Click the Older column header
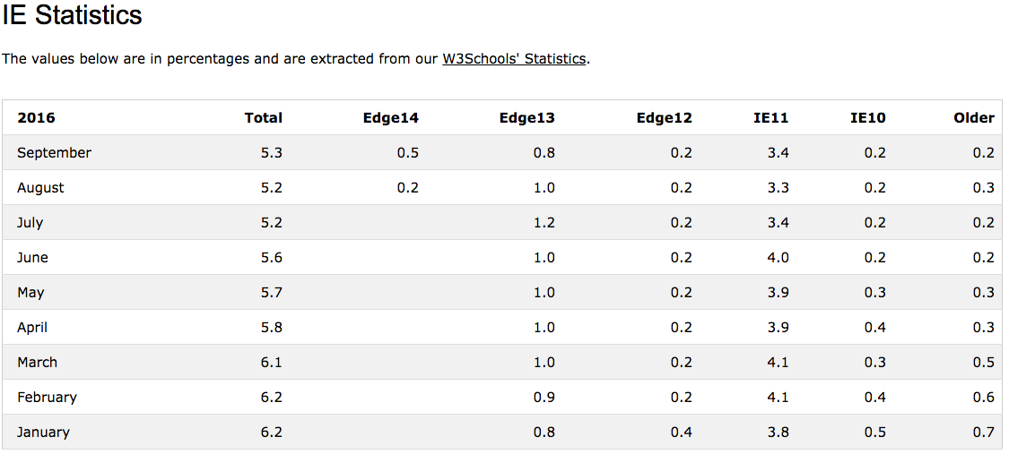1009x454 pixels. click(x=974, y=118)
